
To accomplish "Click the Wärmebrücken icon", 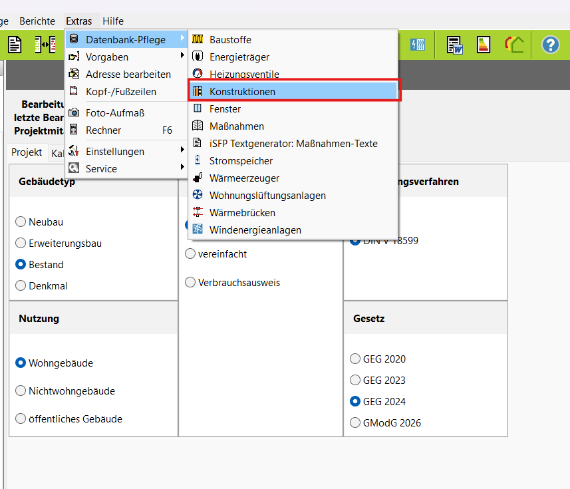I will [198, 212].
